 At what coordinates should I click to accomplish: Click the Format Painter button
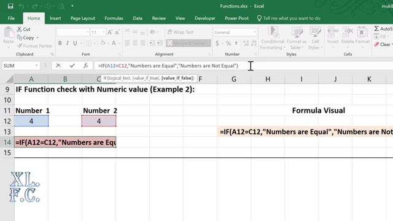click(34, 46)
